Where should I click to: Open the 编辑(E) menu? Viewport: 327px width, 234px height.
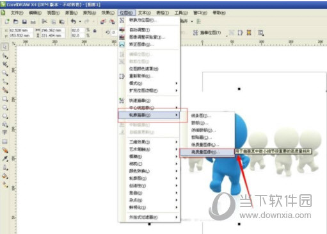(35, 13)
